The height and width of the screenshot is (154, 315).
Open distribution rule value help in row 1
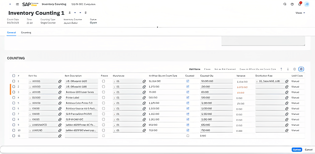pyautogui.click(x=287, y=81)
